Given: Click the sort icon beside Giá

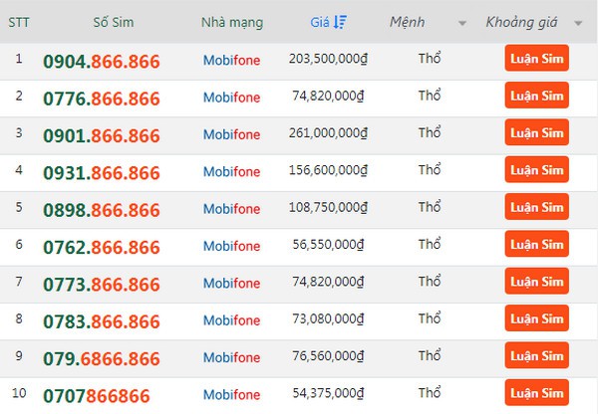Looking at the screenshot, I should 340,21.
